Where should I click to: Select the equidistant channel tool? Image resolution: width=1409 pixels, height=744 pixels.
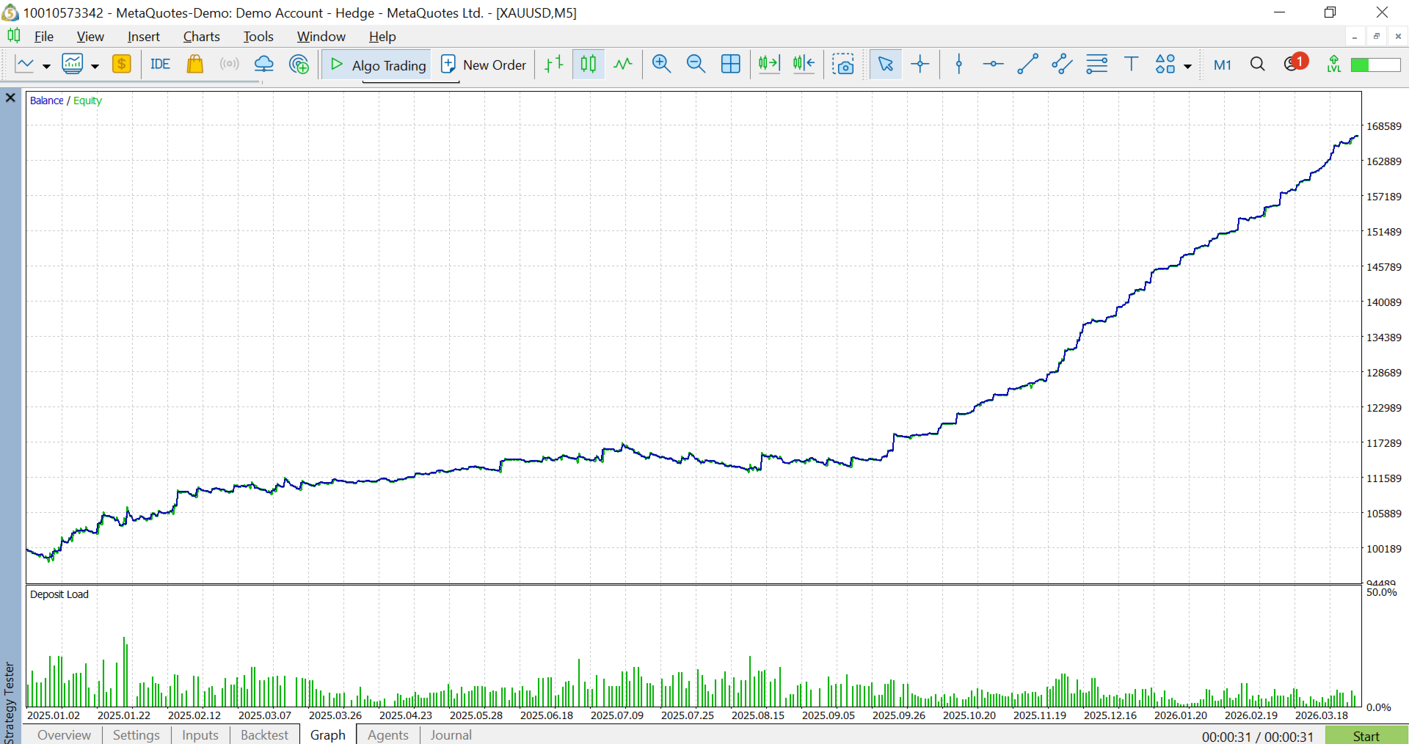(x=1062, y=65)
